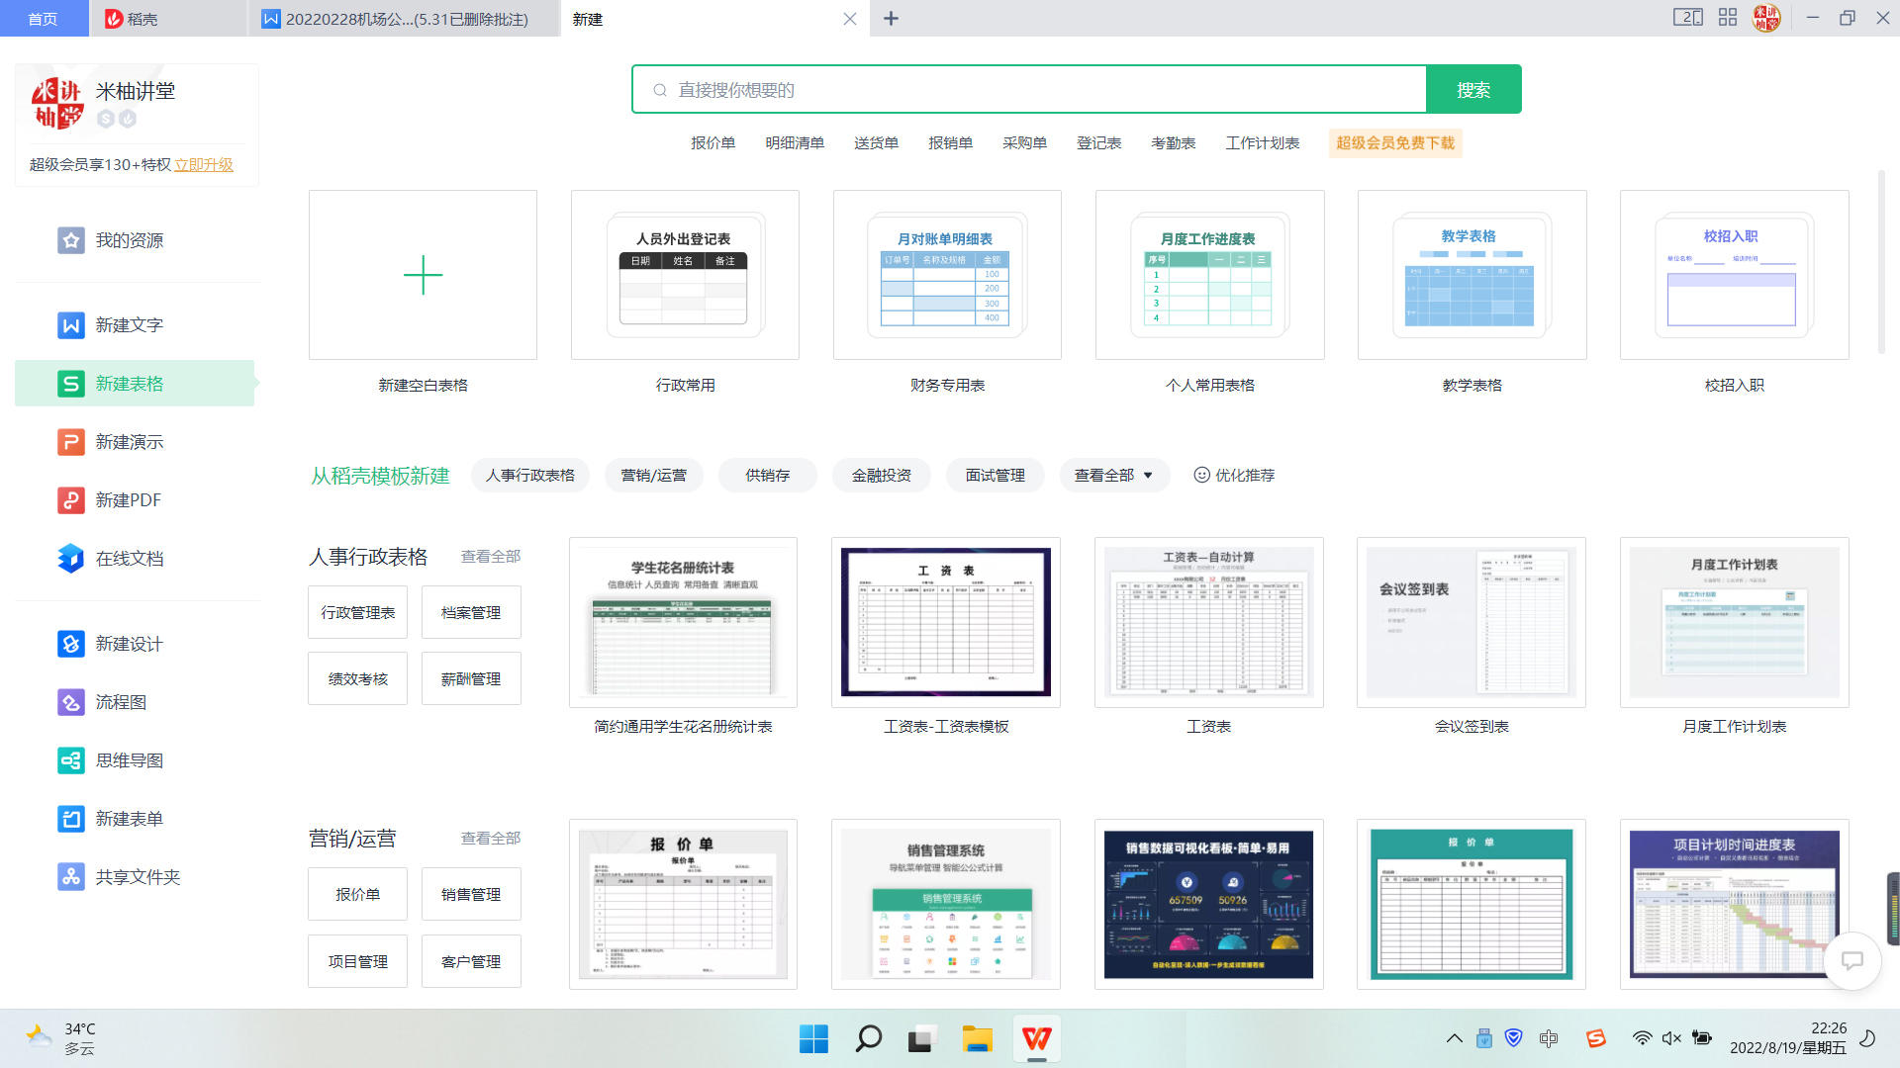This screenshot has width=1900, height=1068.
Task: Expand the 查看全部 template category dropdown
Action: click(x=1114, y=475)
